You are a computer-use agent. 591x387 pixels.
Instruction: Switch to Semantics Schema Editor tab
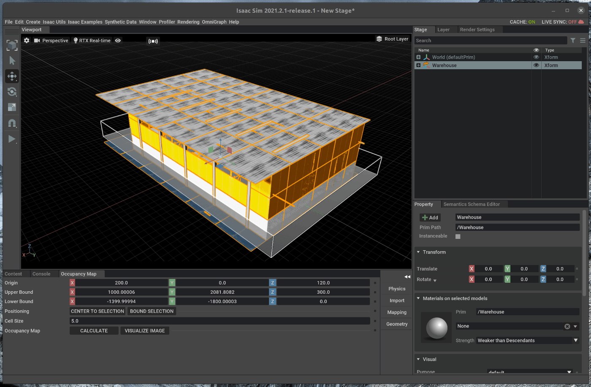(472, 204)
